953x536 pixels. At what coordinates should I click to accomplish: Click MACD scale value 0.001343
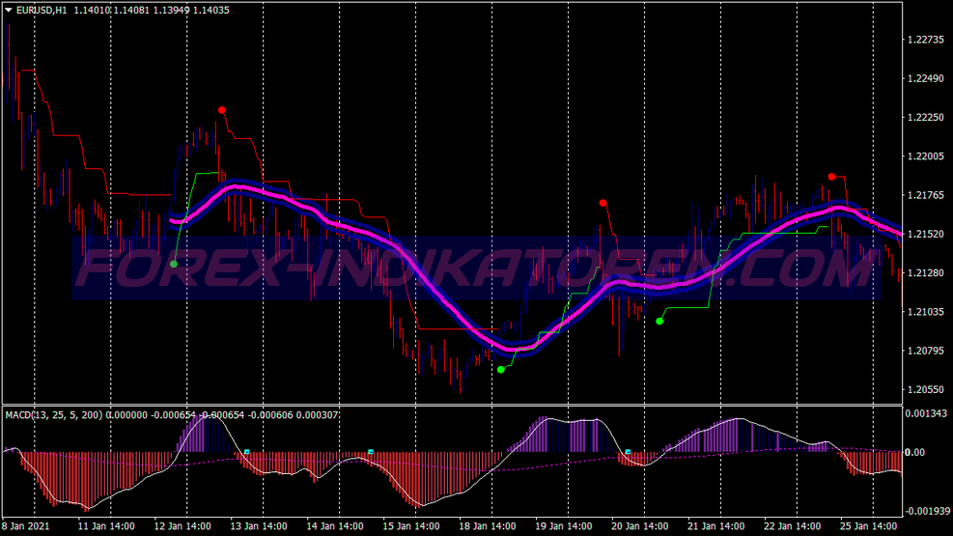(x=926, y=414)
